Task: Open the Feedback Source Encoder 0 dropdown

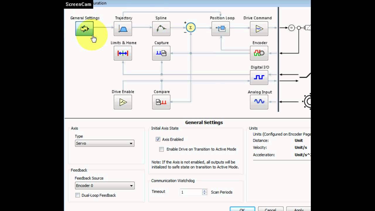Action: pyautogui.click(x=105, y=186)
